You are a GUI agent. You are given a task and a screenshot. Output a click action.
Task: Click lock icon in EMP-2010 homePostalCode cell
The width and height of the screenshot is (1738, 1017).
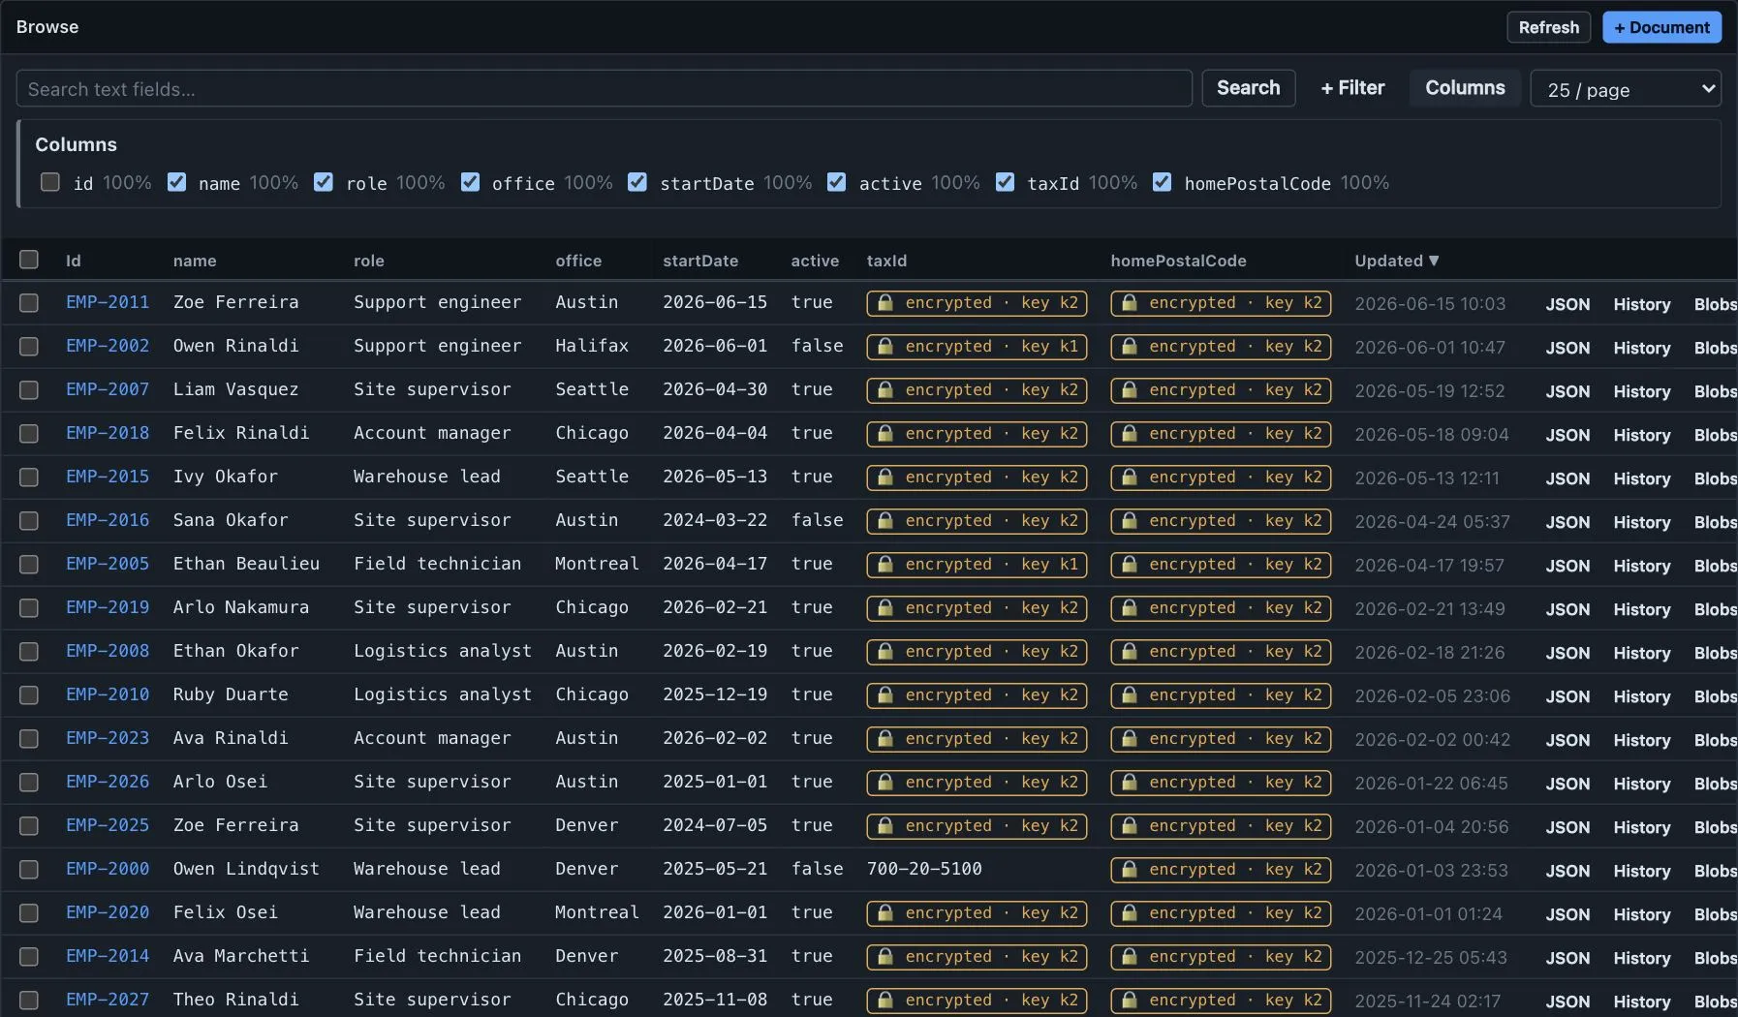click(x=1129, y=694)
